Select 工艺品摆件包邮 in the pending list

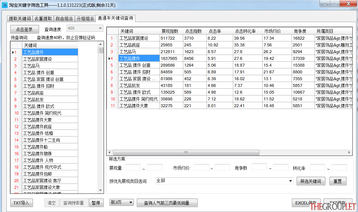(50, 174)
